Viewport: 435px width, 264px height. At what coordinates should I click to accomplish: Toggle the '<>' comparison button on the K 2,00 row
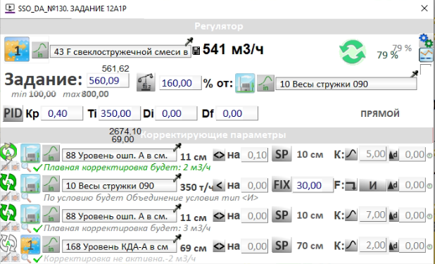(219, 246)
